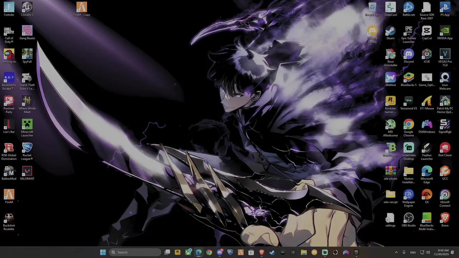Select the Liar's Bar desktop icon

click(x=9, y=126)
